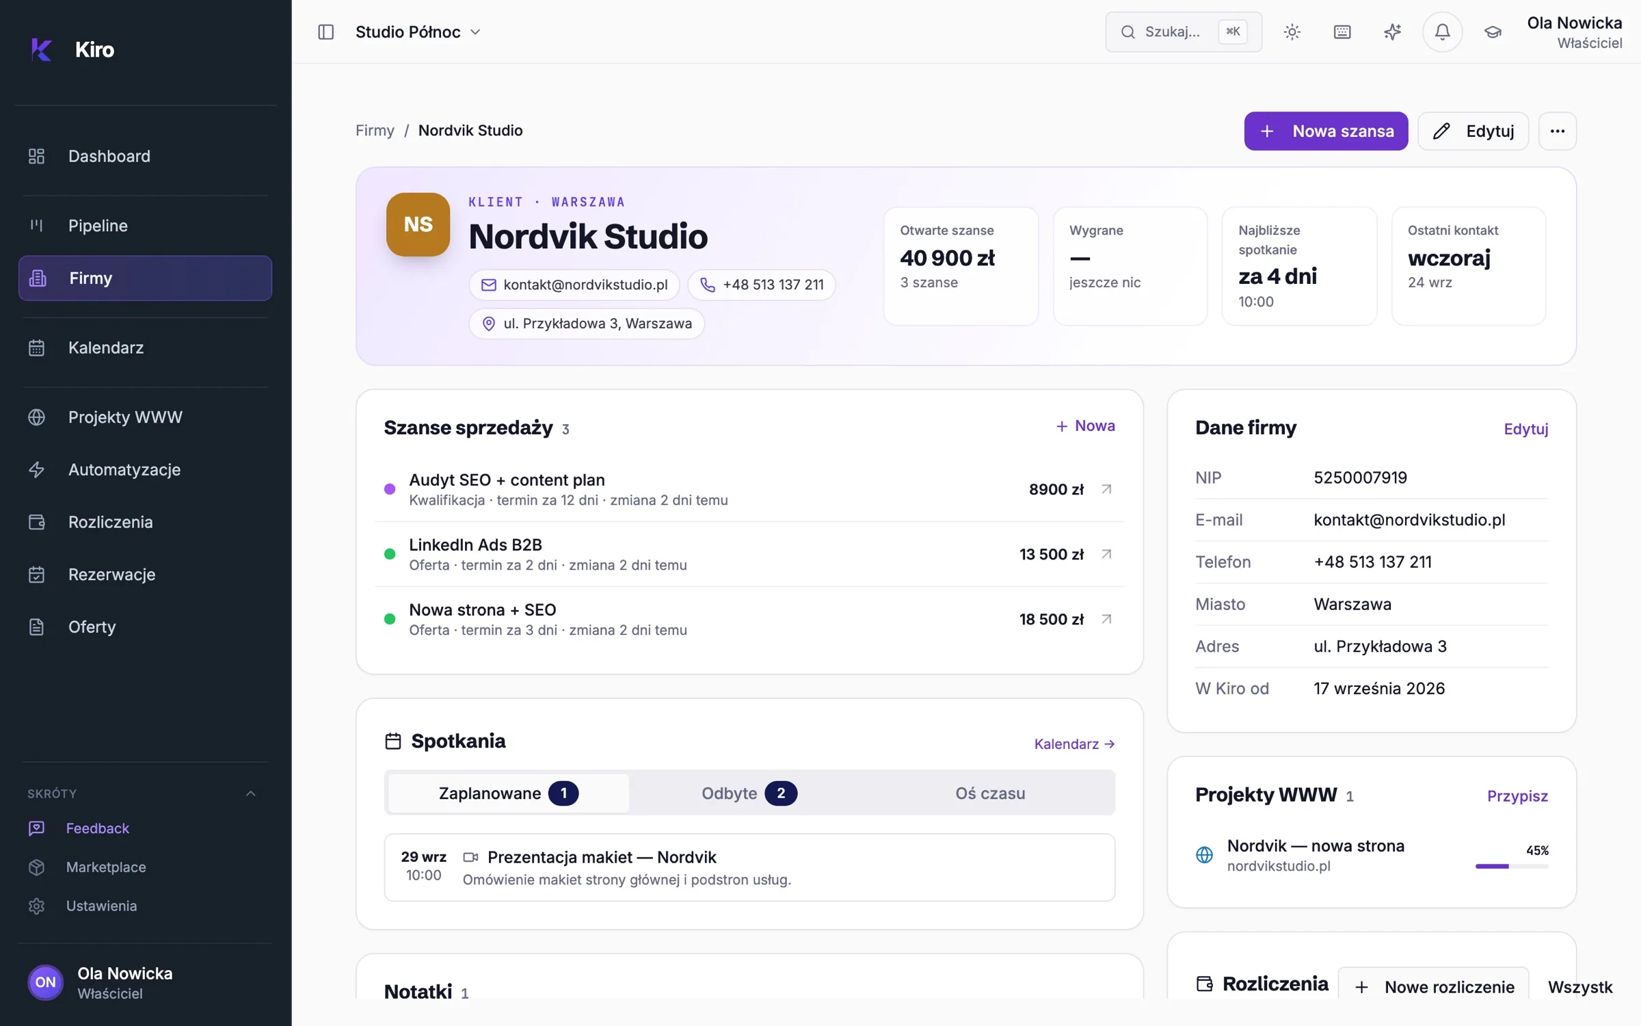
Task: Switch to Odbyte tab
Action: [749, 793]
